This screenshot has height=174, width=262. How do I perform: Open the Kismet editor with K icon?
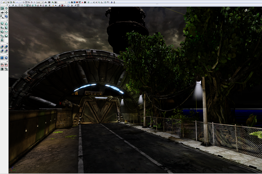coord(53,2)
